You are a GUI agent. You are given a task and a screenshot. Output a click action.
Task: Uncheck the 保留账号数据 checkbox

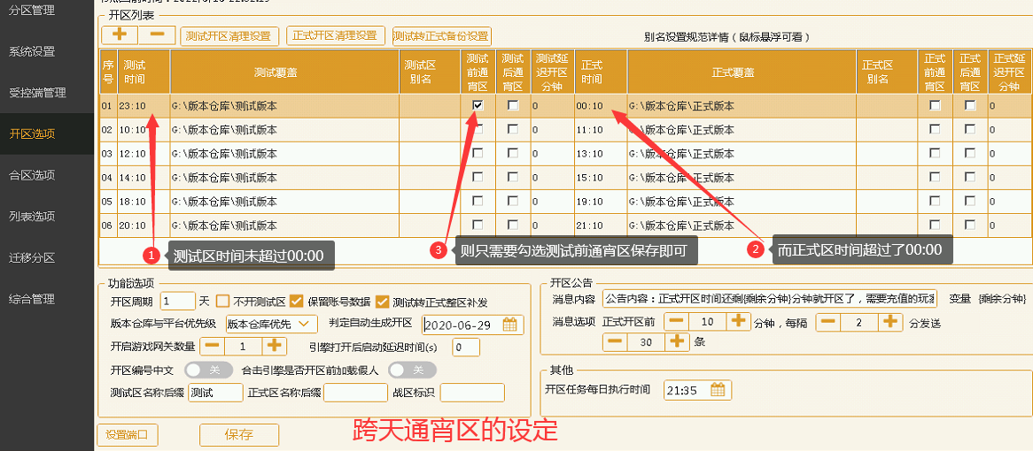(x=298, y=301)
